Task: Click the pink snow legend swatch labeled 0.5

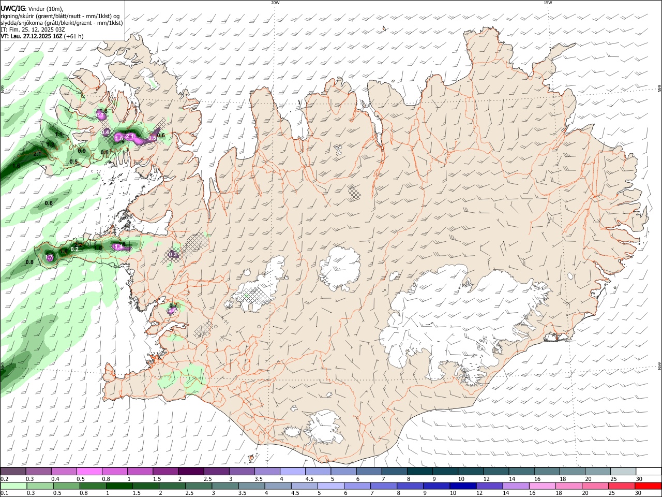Action: click(88, 472)
